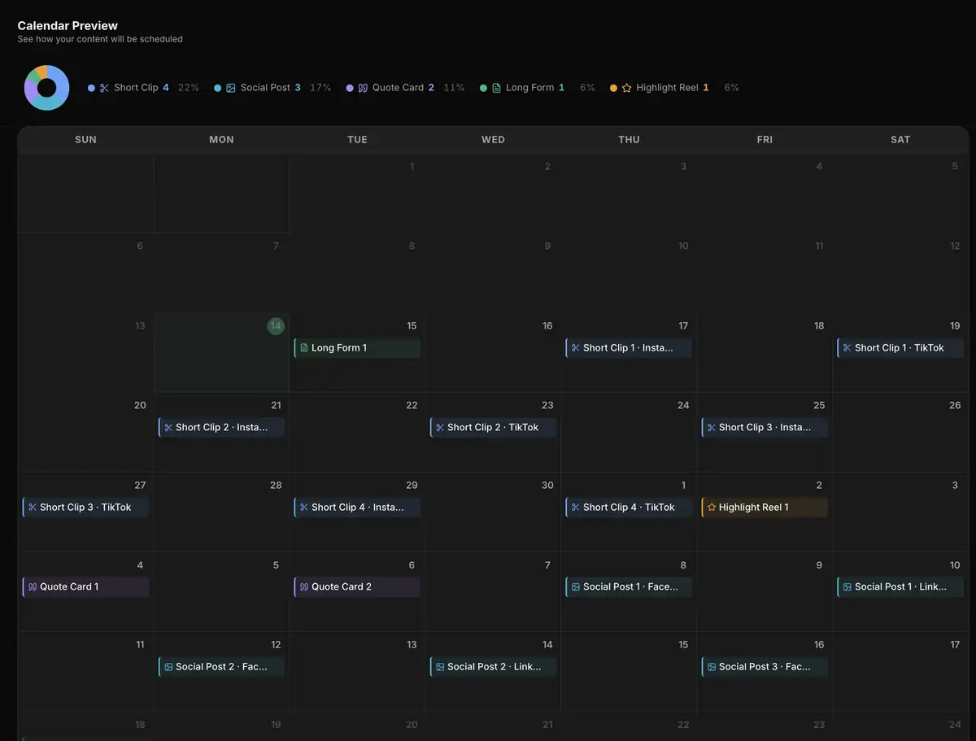This screenshot has width=976, height=741.
Task: Click document icon on Long Form 1 event
Action: pyautogui.click(x=304, y=348)
